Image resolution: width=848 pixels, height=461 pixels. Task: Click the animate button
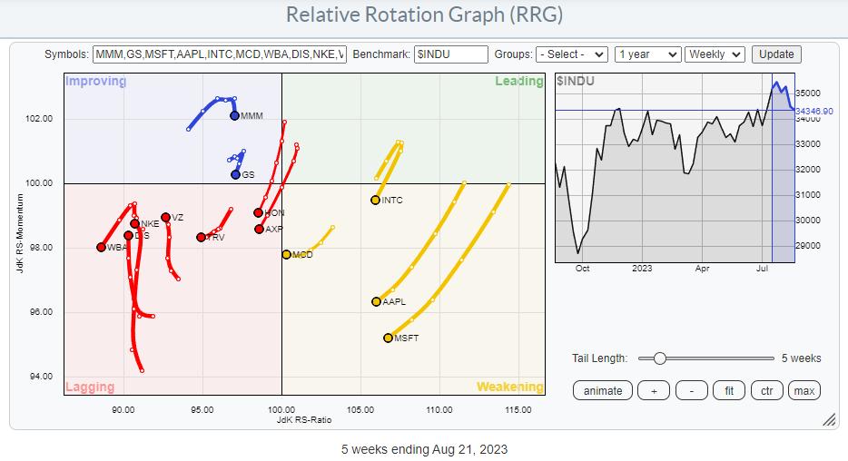coord(603,390)
